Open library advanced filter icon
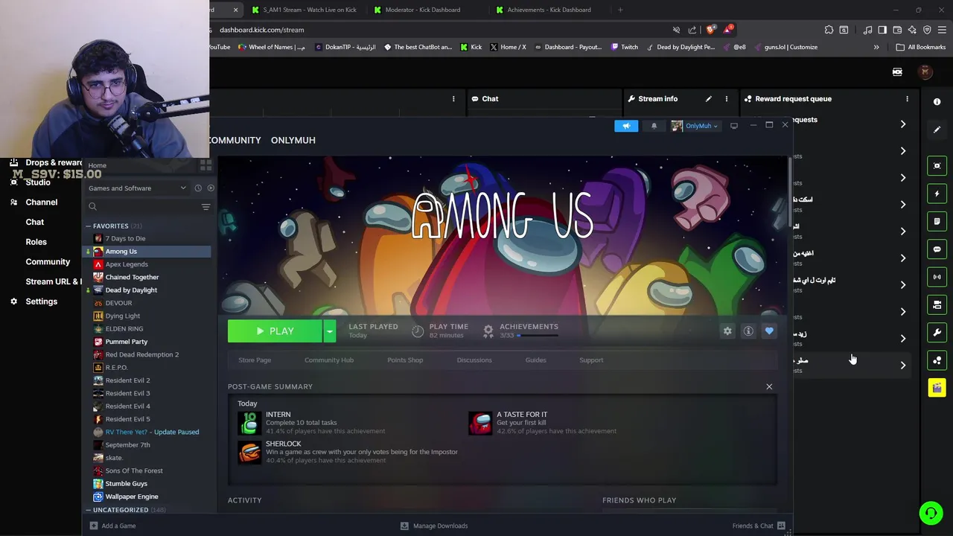 click(x=205, y=207)
